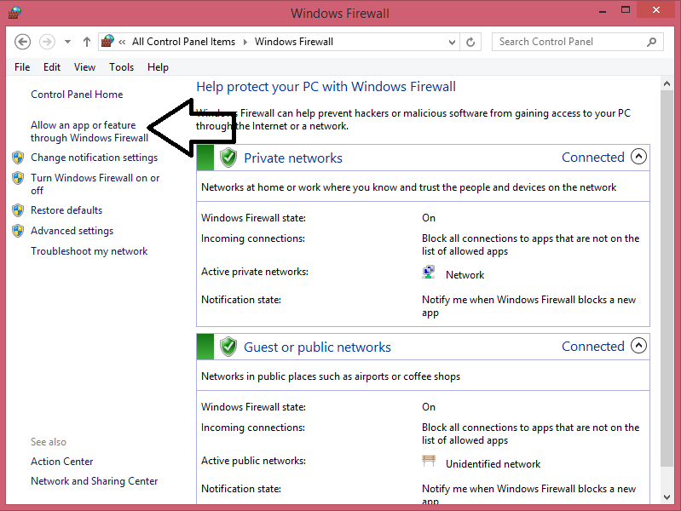This screenshot has height=511, width=681.
Task: Click the Help protect your PC heading
Action: 326,86
